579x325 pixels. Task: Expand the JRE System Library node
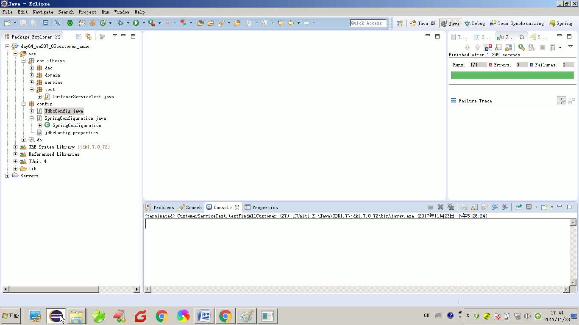point(15,147)
